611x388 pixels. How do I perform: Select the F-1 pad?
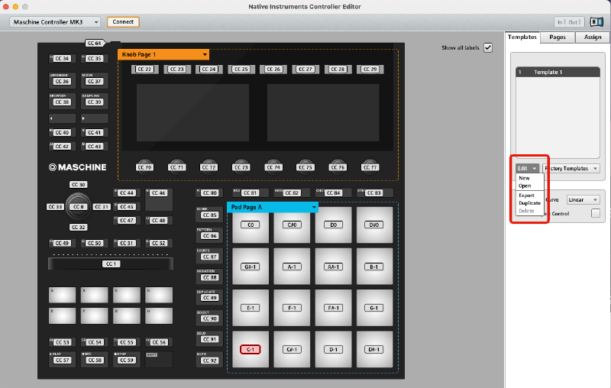(292, 308)
